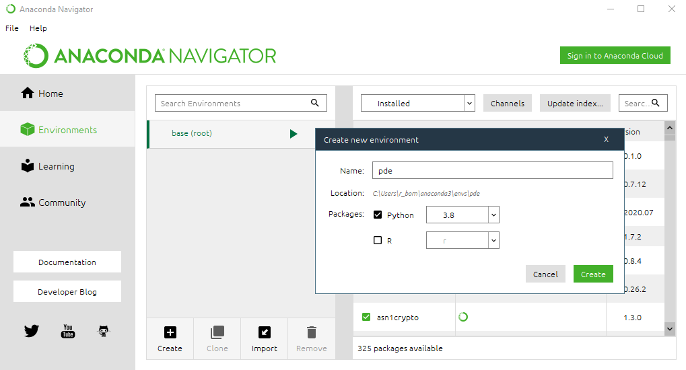This screenshot has height=370, width=686.
Task: Open the Help menu
Action: click(38, 28)
